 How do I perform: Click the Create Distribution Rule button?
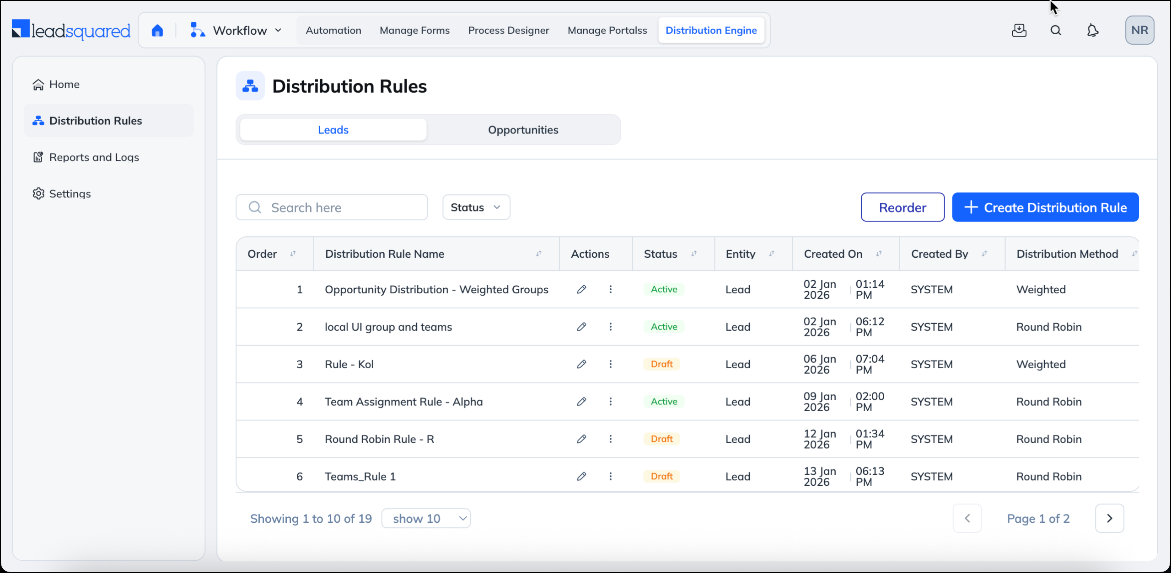coord(1046,207)
